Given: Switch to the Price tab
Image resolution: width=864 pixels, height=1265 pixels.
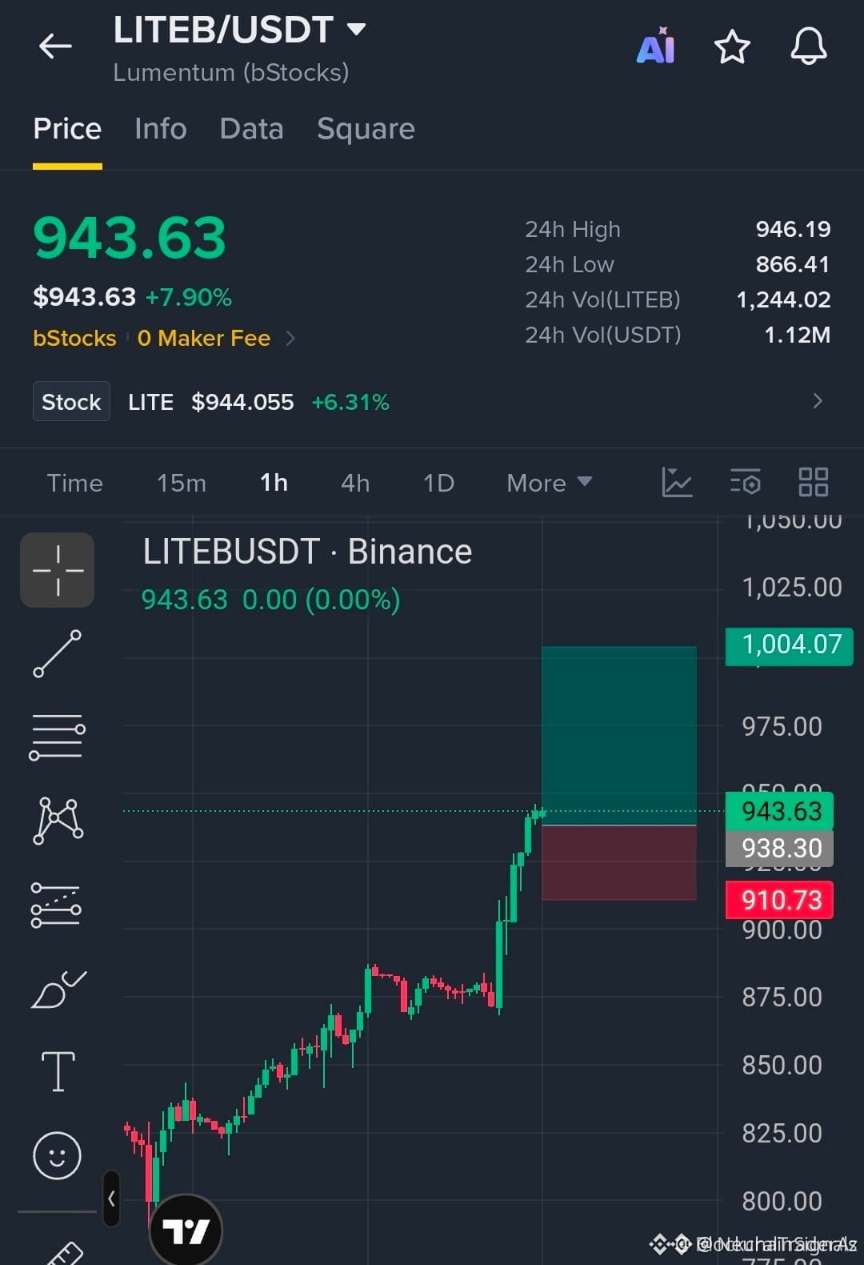Looking at the screenshot, I should pos(67,129).
